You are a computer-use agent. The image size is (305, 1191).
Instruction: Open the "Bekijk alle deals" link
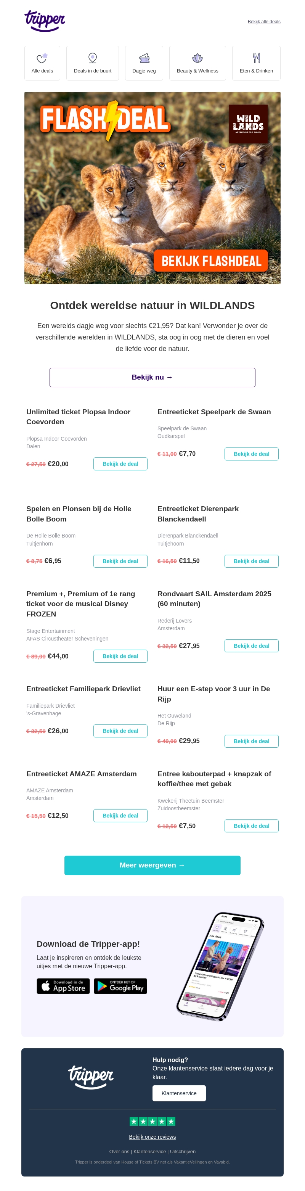264,22
